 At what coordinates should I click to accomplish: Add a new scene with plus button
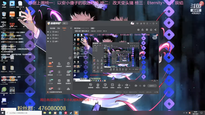tap(71, 28)
